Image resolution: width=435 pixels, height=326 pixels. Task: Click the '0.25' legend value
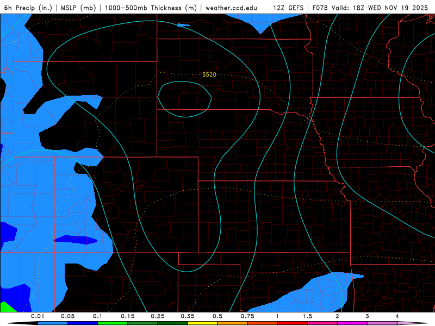(x=158, y=316)
